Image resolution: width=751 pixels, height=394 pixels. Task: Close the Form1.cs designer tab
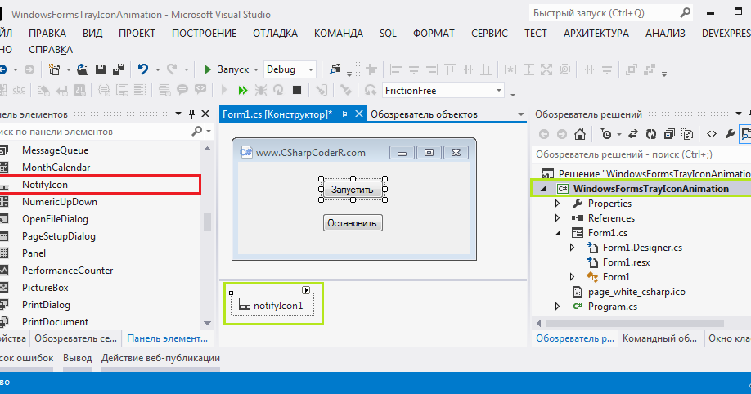359,114
